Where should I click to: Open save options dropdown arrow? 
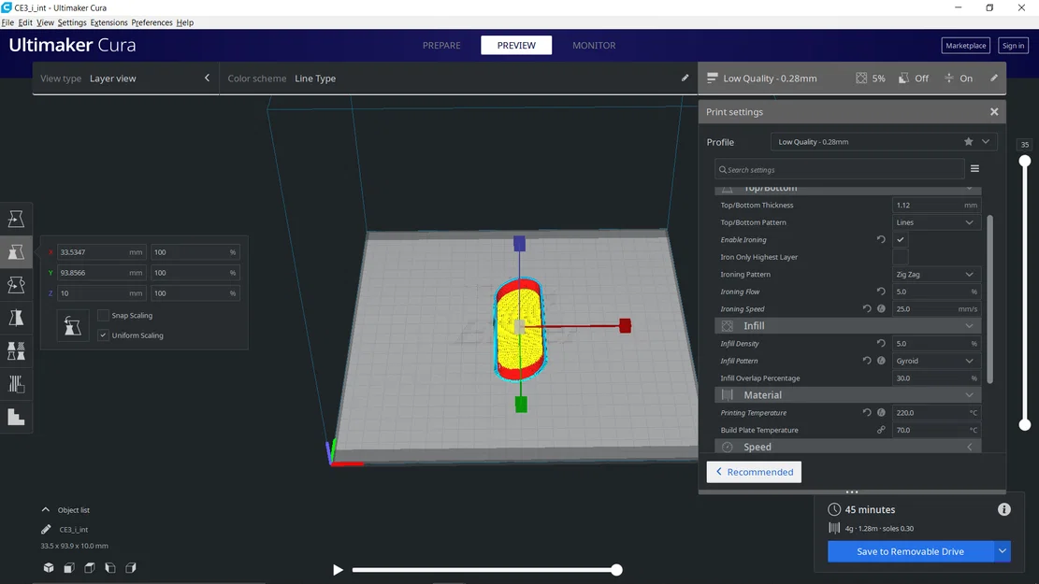[x=1002, y=551]
